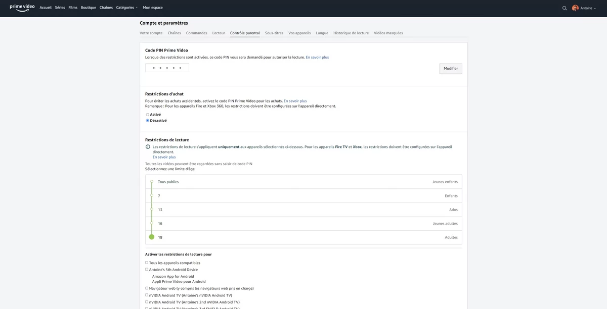The height and width of the screenshot is (309, 607).
Task: Open En savoir plus link under Restrictions d'achat
Action: pyautogui.click(x=295, y=101)
